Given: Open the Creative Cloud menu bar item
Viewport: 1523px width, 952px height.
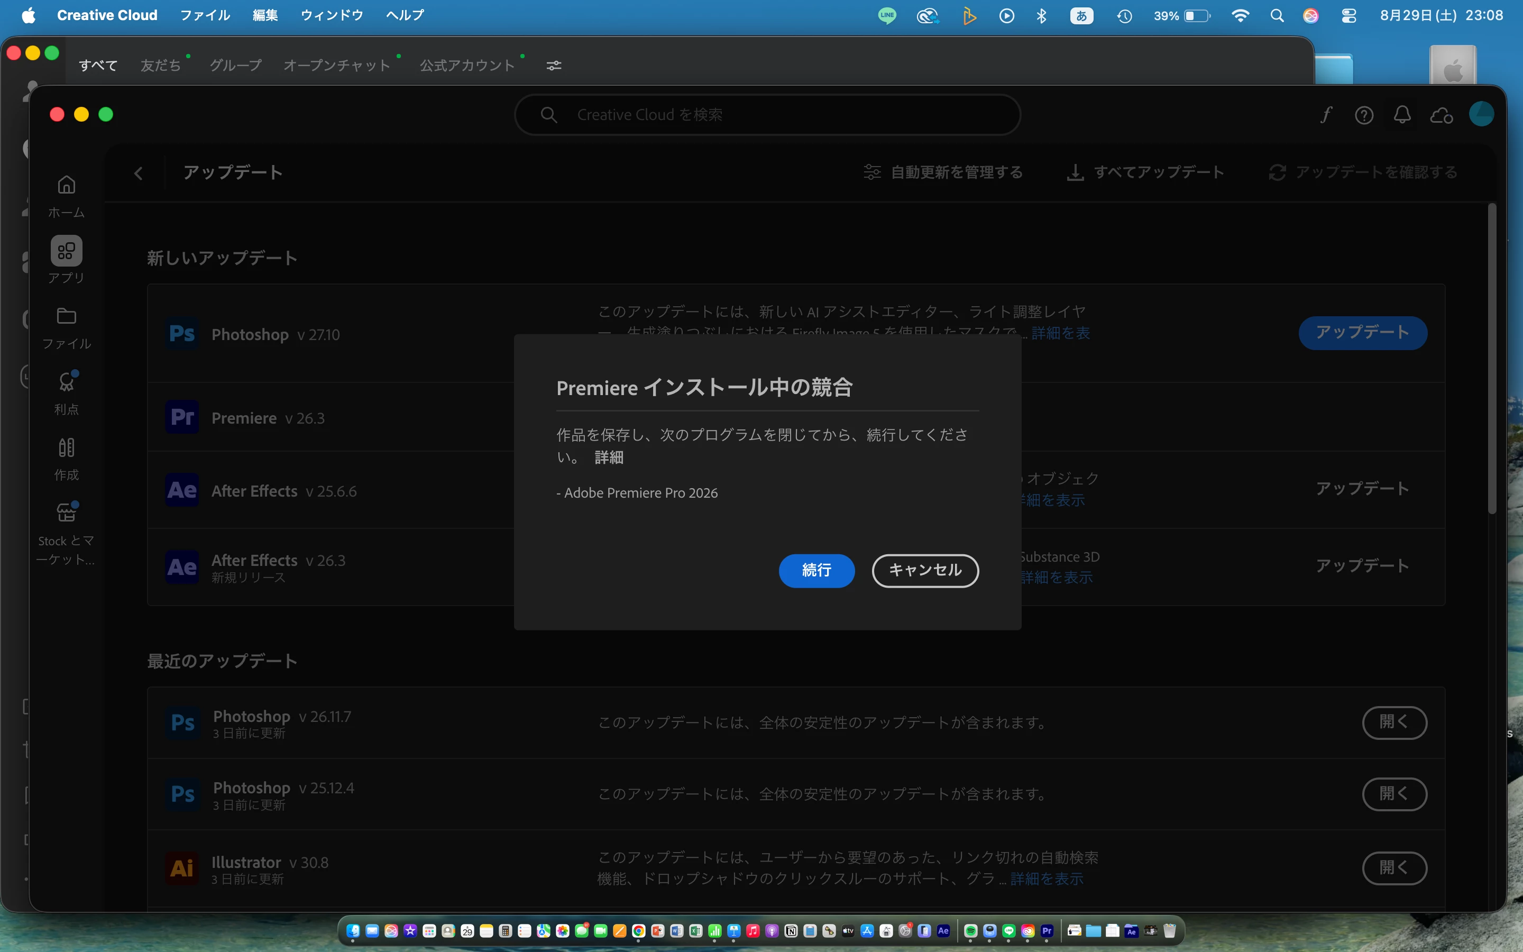Looking at the screenshot, I should click(107, 15).
